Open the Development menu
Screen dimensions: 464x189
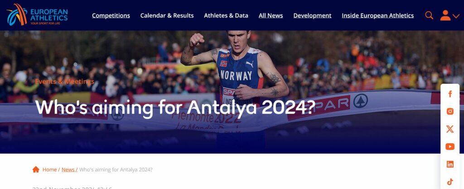[x=312, y=15]
